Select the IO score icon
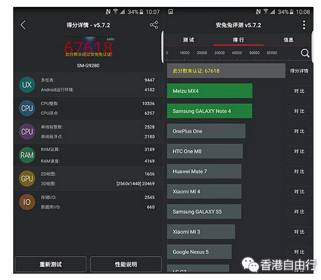This screenshot has height=280, width=321. tap(27, 202)
